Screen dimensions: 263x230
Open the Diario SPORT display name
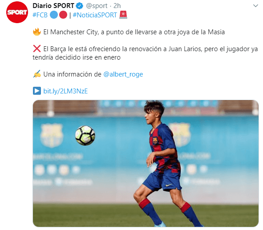tap(53, 6)
